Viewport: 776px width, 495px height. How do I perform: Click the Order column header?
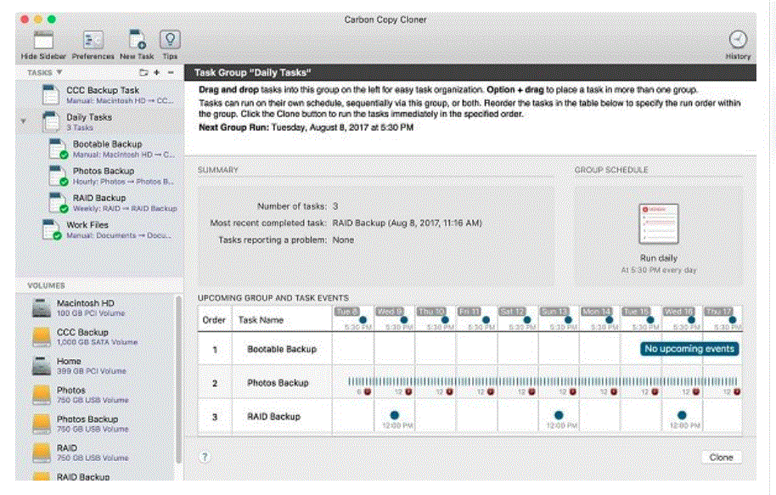click(x=214, y=320)
